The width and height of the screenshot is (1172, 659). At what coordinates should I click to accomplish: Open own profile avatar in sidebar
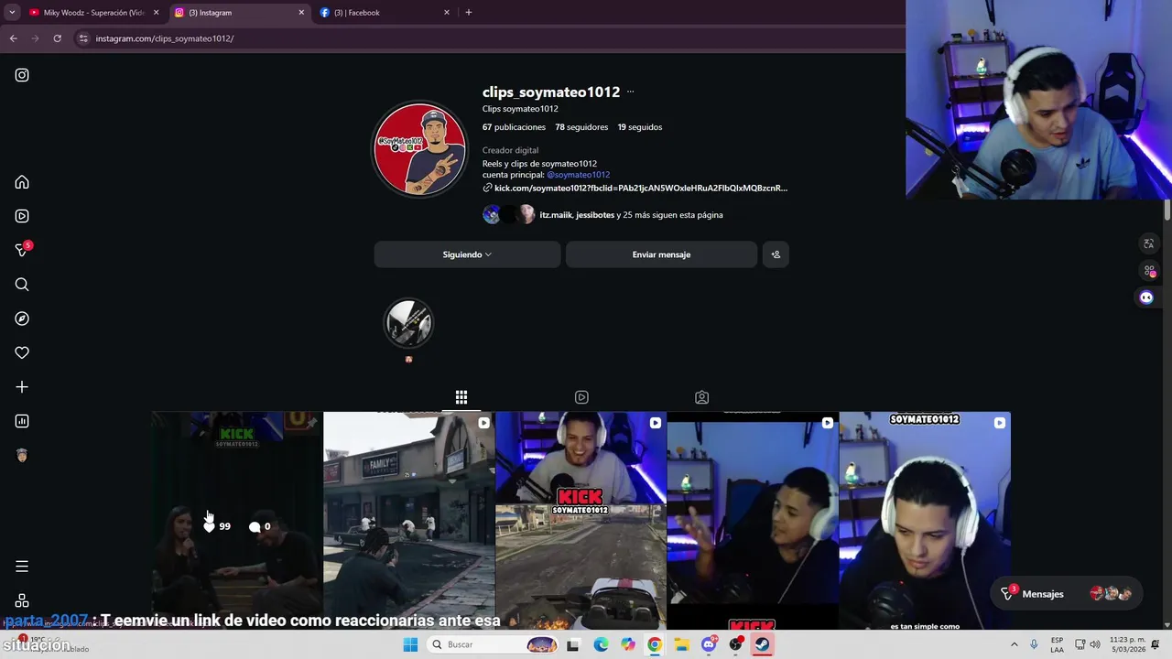click(x=22, y=455)
